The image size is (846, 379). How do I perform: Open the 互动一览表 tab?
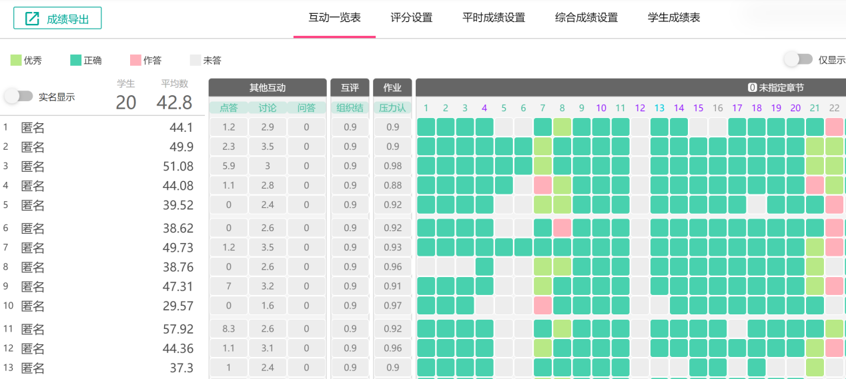coord(334,18)
